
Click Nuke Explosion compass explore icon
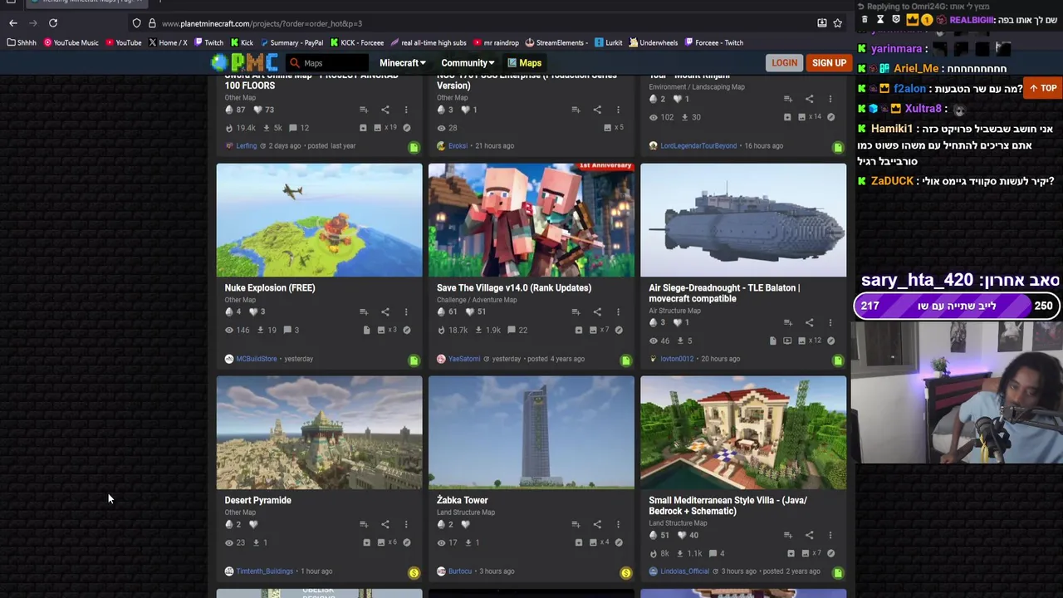pos(406,330)
